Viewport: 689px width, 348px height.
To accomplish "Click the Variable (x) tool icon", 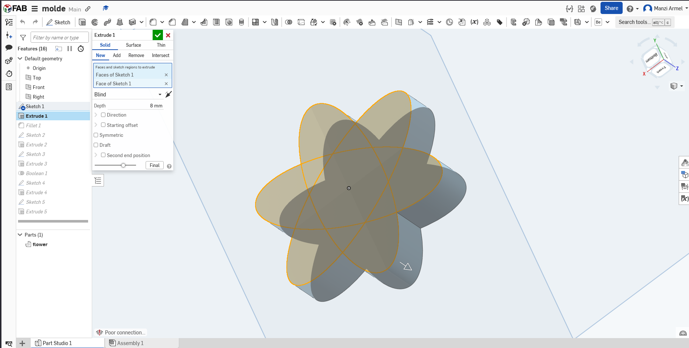I will click(x=474, y=22).
